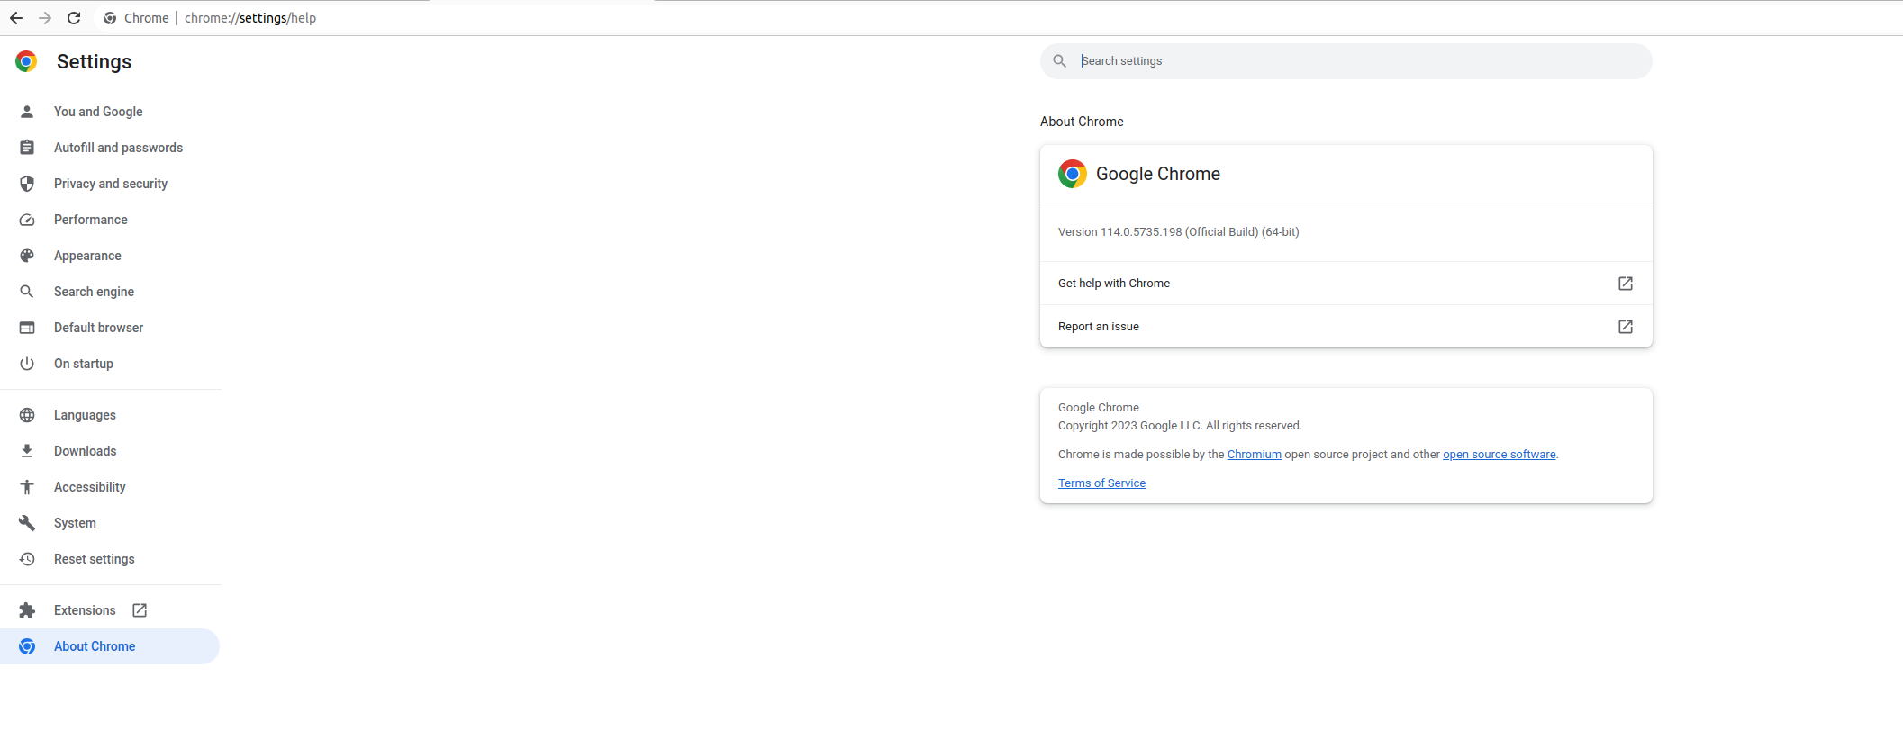Open Reset settings section

(94, 559)
